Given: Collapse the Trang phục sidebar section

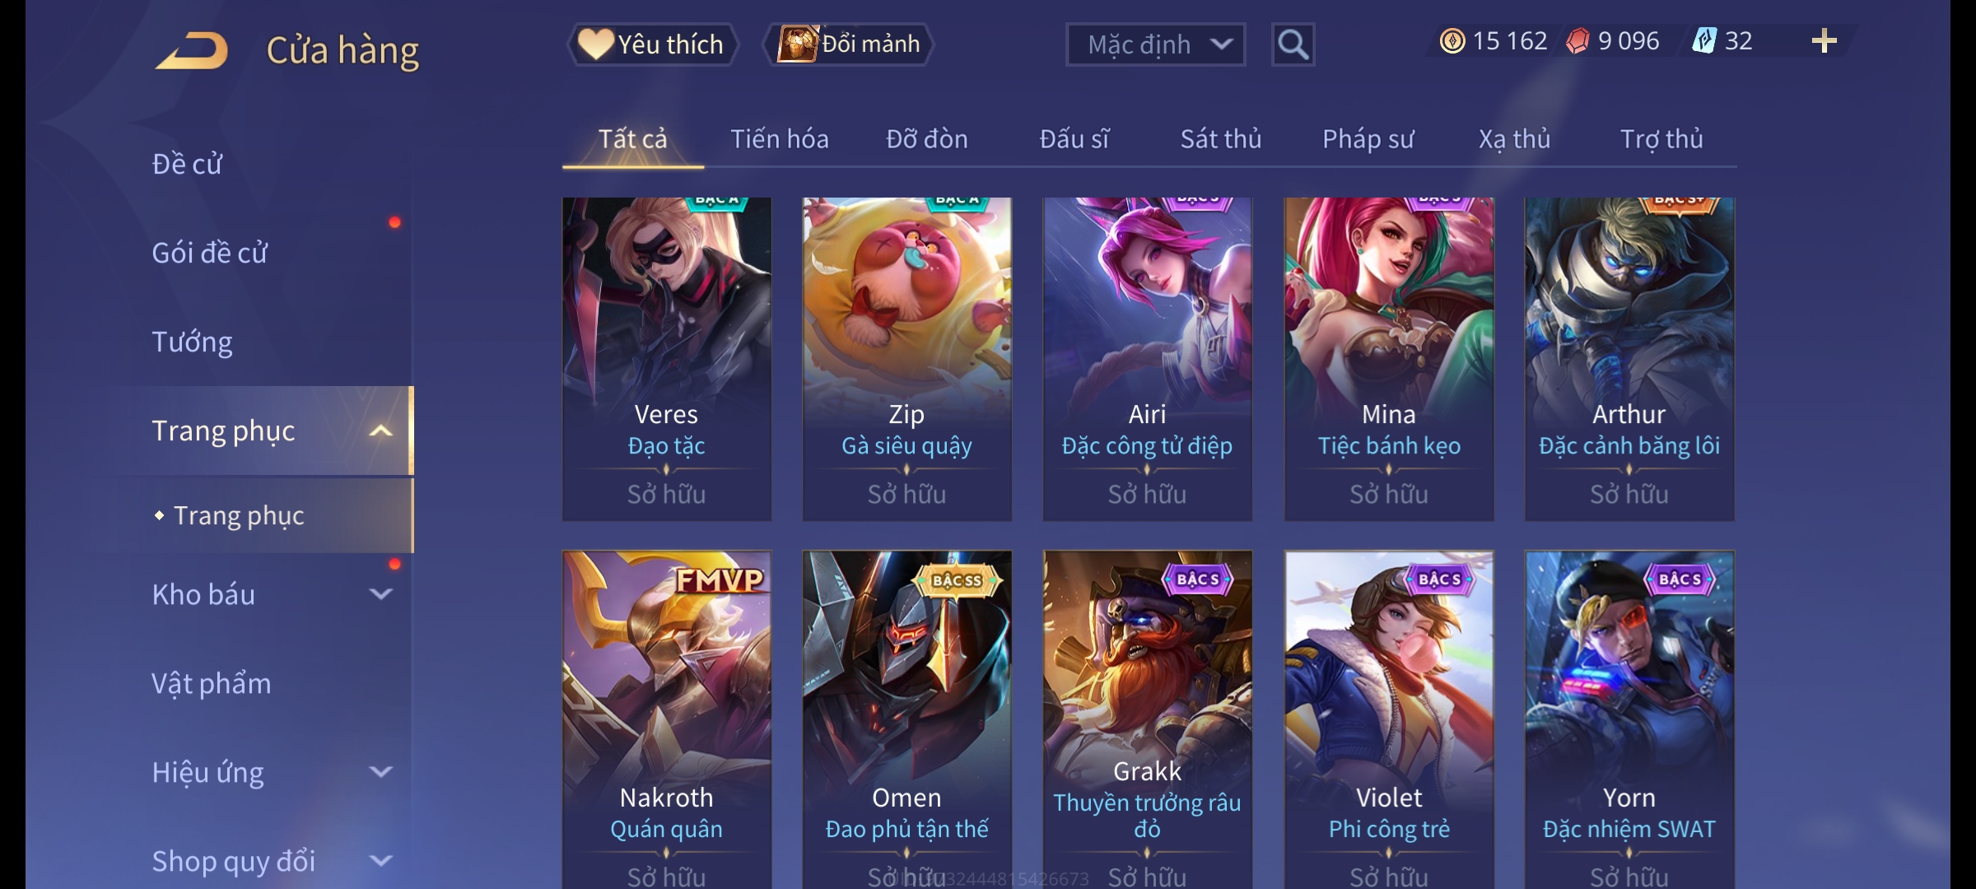Looking at the screenshot, I should tap(380, 431).
